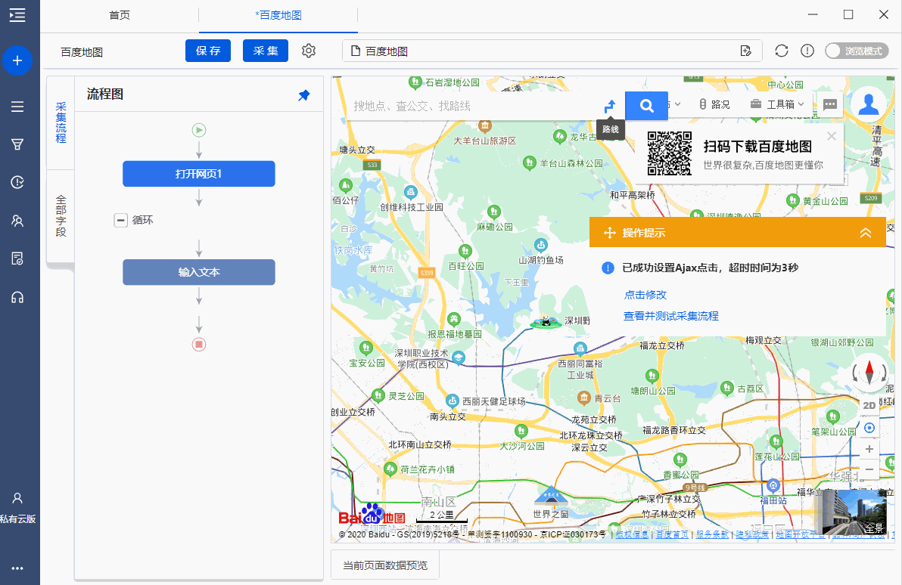The width and height of the screenshot is (902, 585).
Task: Click the export icon in task name field
Action: tap(746, 51)
